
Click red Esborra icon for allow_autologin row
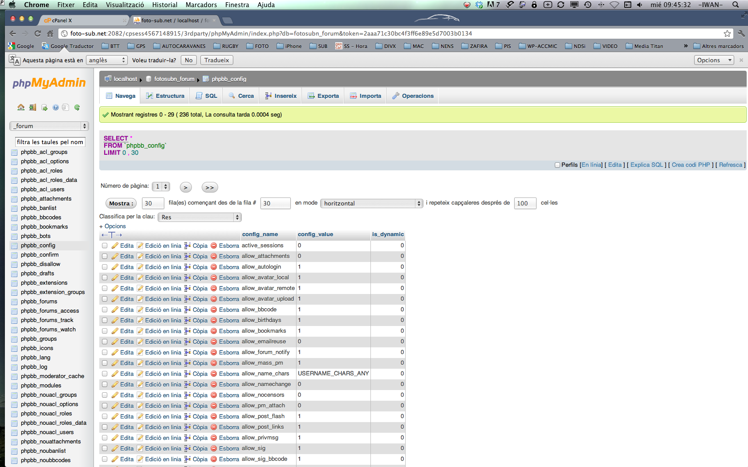tap(214, 267)
